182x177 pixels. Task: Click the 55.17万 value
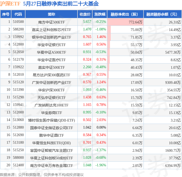pyautogui.click(x=136, y=45)
